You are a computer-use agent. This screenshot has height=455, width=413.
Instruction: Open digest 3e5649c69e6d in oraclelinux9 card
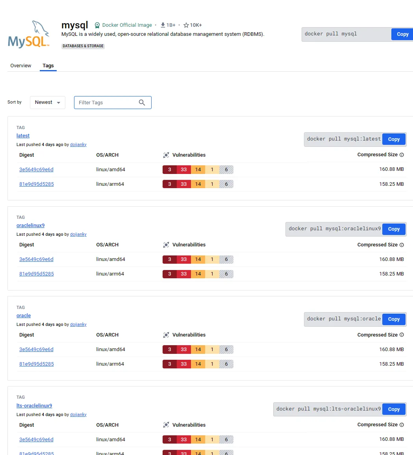tap(36, 259)
